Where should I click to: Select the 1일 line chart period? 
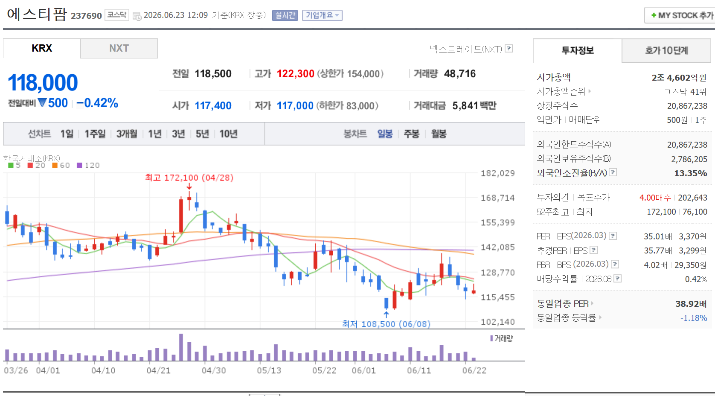pyautogui.click(x=67, y=134)
